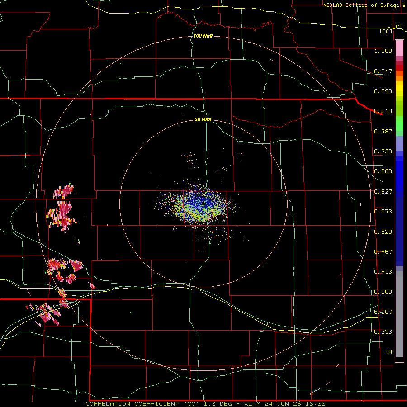Click the 0.627 legend value
This screenshot has width=407, height=407.
[x=383, y=192]
